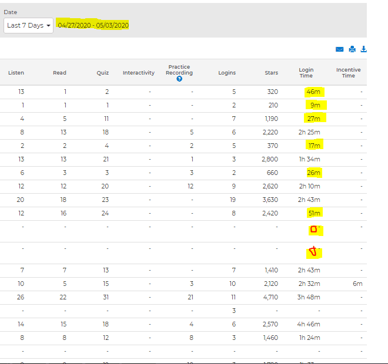Sort by Practice Recording column header
388x364 pixels.
tap(179, 70)
